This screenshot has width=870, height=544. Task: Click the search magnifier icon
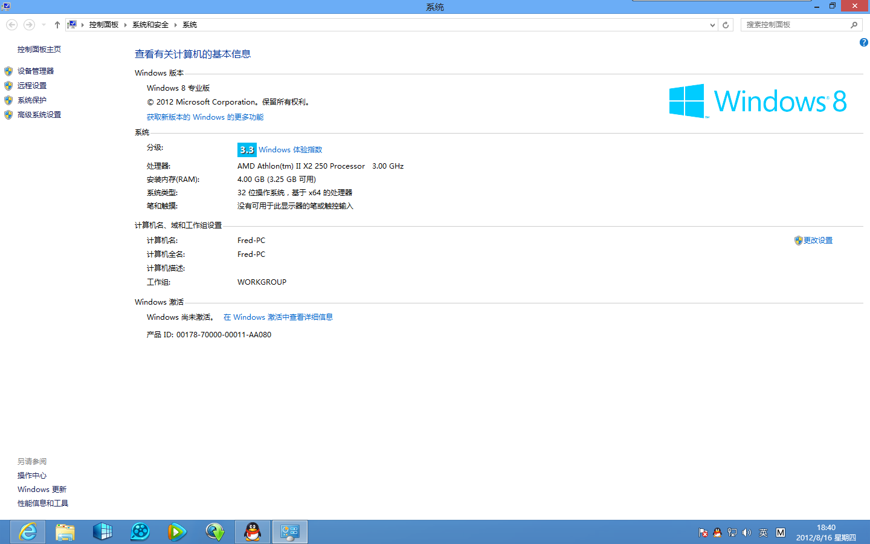coord(854,25)
